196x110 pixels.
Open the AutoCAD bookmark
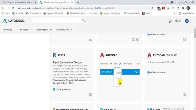click(x=18, y=13)
